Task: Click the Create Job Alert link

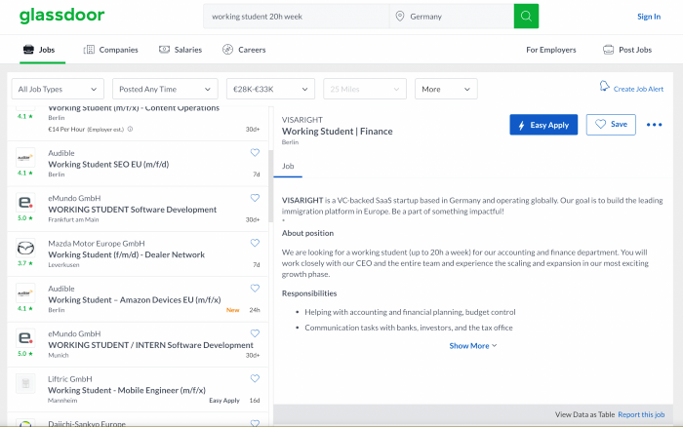Action: click(x=638, y=89)
